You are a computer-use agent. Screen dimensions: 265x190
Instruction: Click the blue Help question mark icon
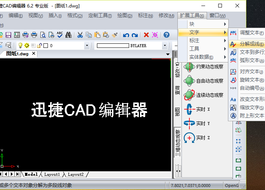[167, 35]
